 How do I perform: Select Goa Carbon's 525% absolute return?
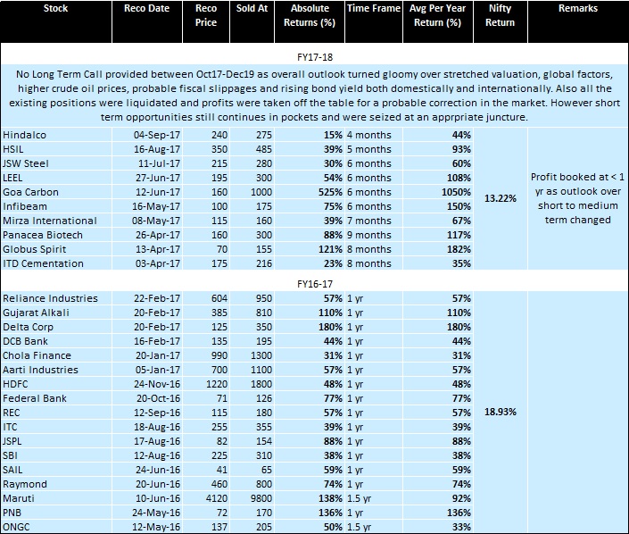pyautogui.click(x=330, y=192)
